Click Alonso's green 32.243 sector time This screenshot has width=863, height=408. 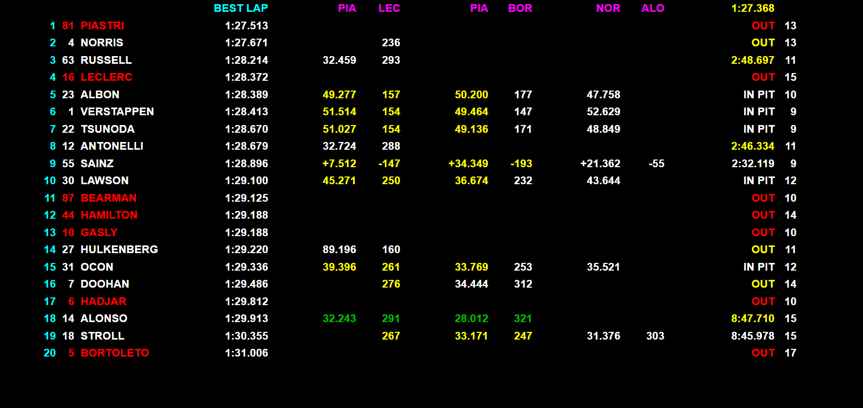coord(339,318)
